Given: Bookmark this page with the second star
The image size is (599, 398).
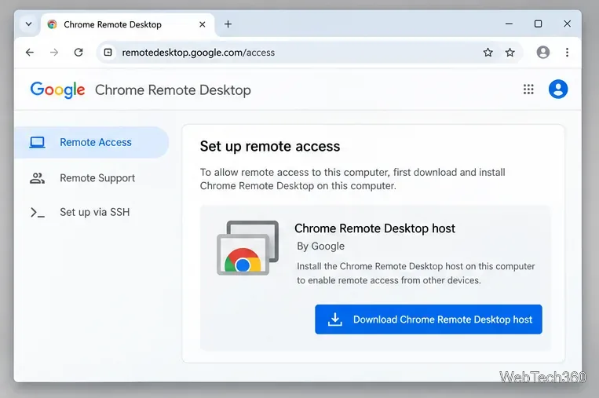Looking at the screenshot, I should (x=510, y=53).
